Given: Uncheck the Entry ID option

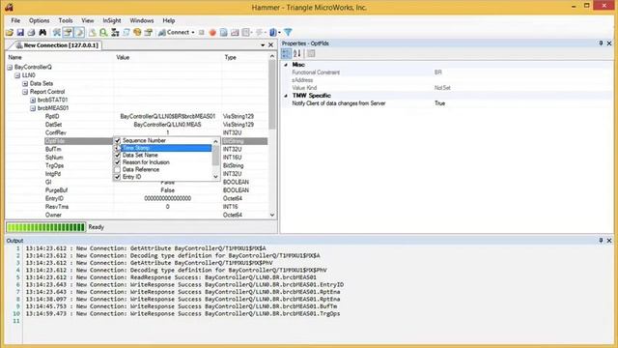Looking at the screenshot, I should (x=117, y=177).
